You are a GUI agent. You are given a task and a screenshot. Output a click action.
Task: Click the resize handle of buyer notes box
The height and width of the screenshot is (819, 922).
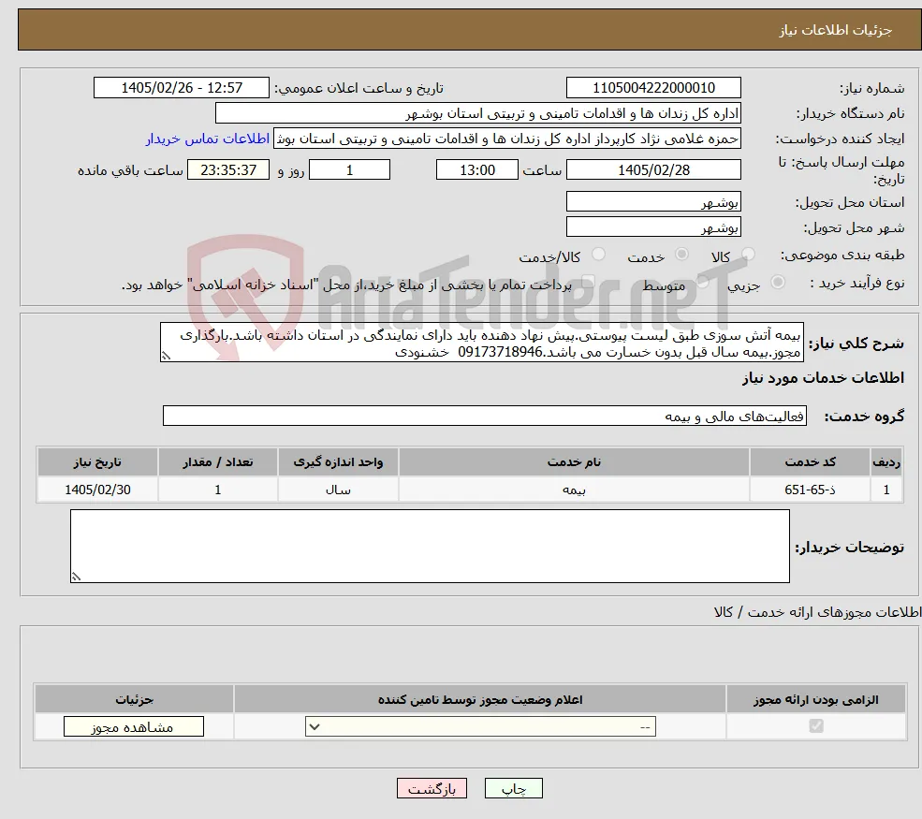[x=76, y=577]
